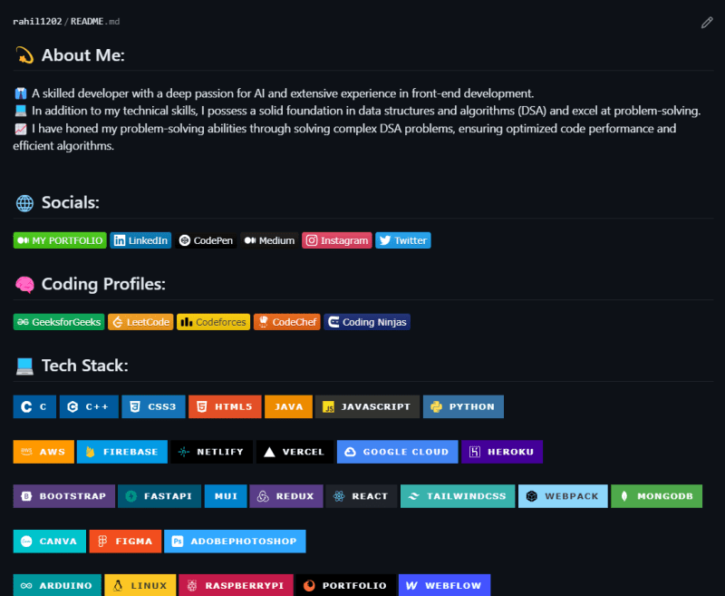Open the Medium social badge
Viewport: 725px width, 596px height.
pos(269,240)
